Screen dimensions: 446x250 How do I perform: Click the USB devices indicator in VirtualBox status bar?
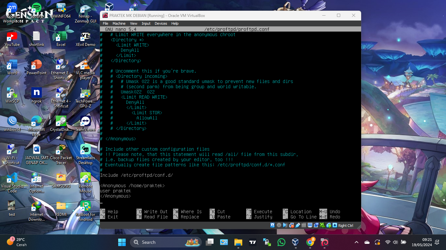[x=297, y=225]
